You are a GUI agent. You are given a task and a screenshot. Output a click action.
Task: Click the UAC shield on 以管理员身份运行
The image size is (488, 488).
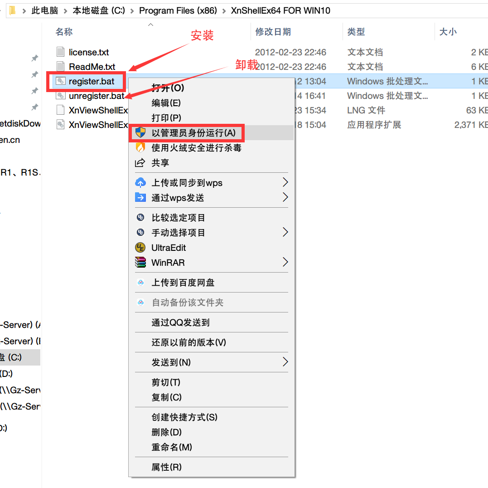pos(141,133)
